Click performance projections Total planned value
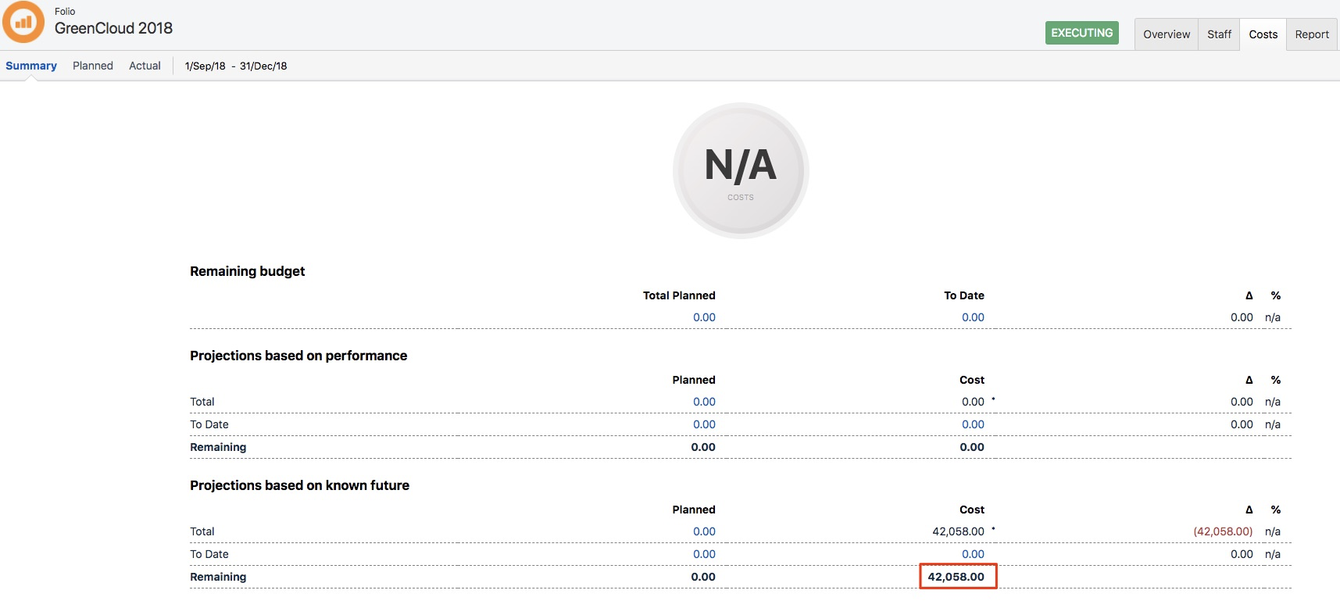 coord(704,402)
